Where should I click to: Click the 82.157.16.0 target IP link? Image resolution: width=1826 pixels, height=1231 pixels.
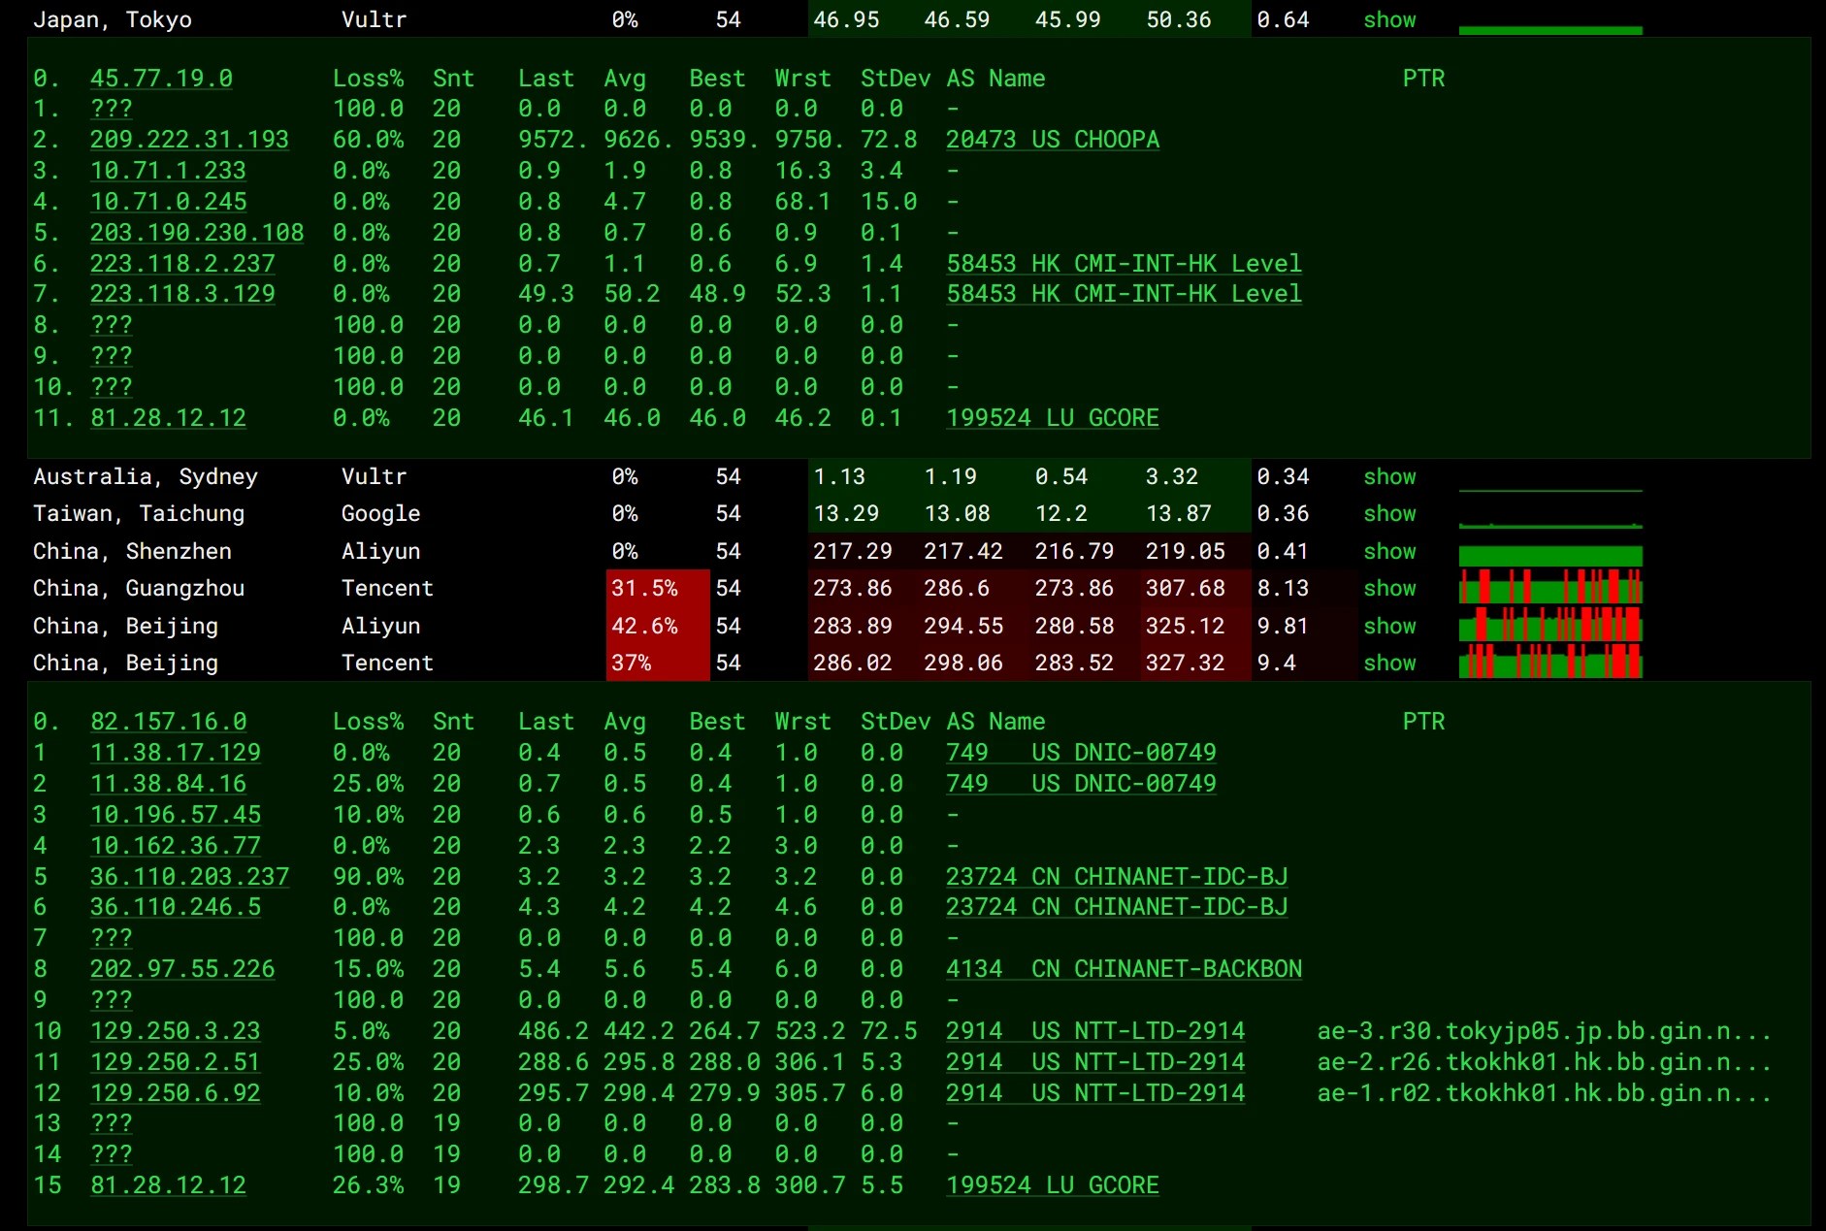(x=168, y=722)
